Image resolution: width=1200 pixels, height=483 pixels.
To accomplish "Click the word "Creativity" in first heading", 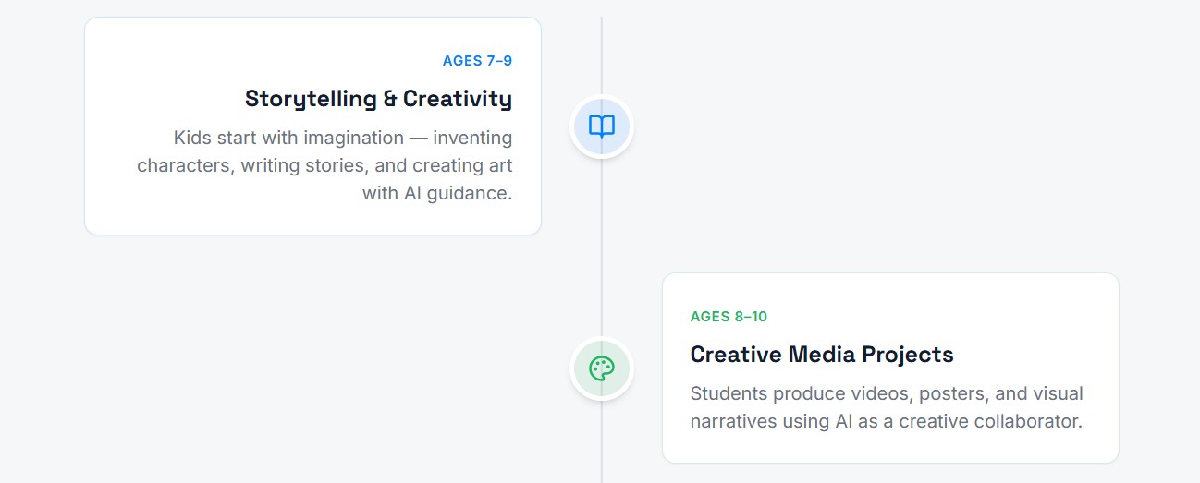I will (457, 99).
